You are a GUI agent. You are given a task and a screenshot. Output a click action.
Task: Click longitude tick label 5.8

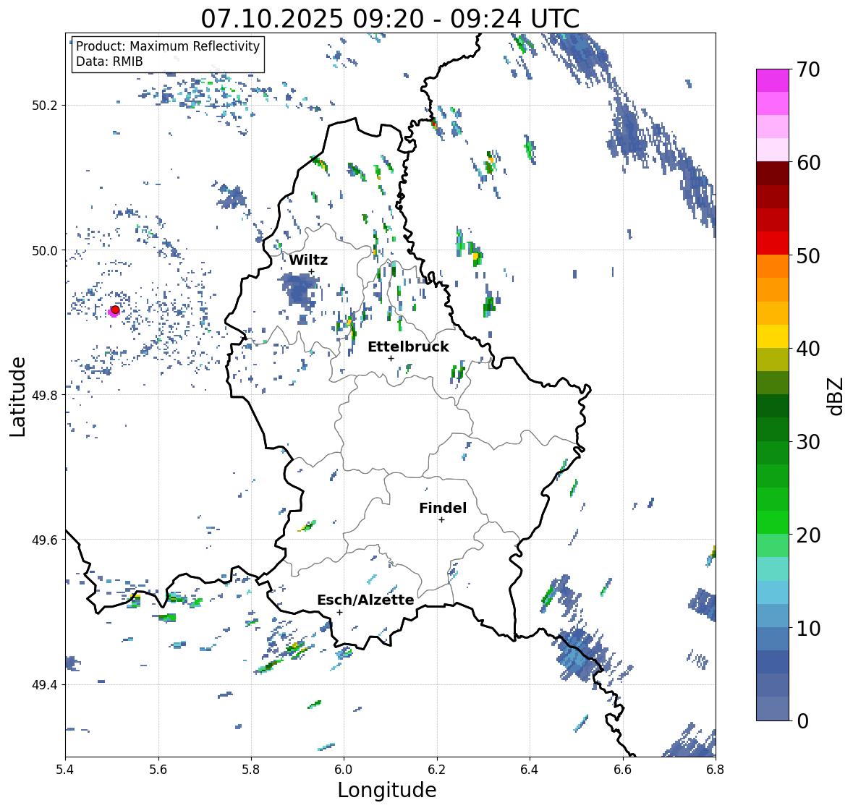[x=251, y=770]
